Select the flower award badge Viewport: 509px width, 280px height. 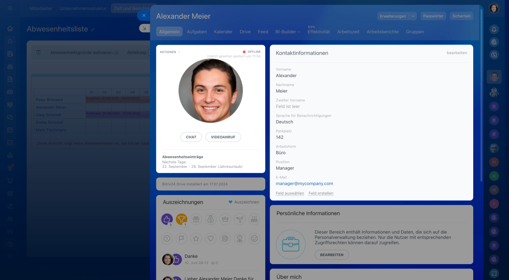pos(240,238)
